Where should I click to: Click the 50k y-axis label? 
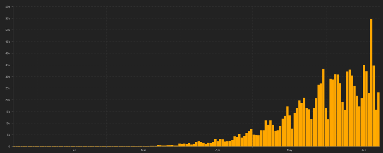pyautogui.click(x=7, y=30)
